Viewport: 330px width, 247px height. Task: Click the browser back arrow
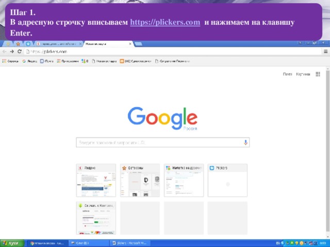click(x=4, y=51)
